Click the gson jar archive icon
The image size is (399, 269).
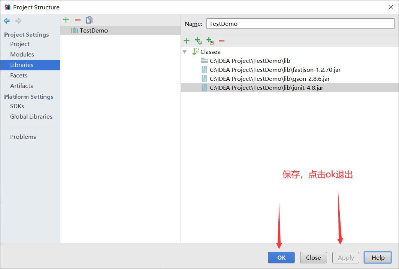tap(204, 79)
